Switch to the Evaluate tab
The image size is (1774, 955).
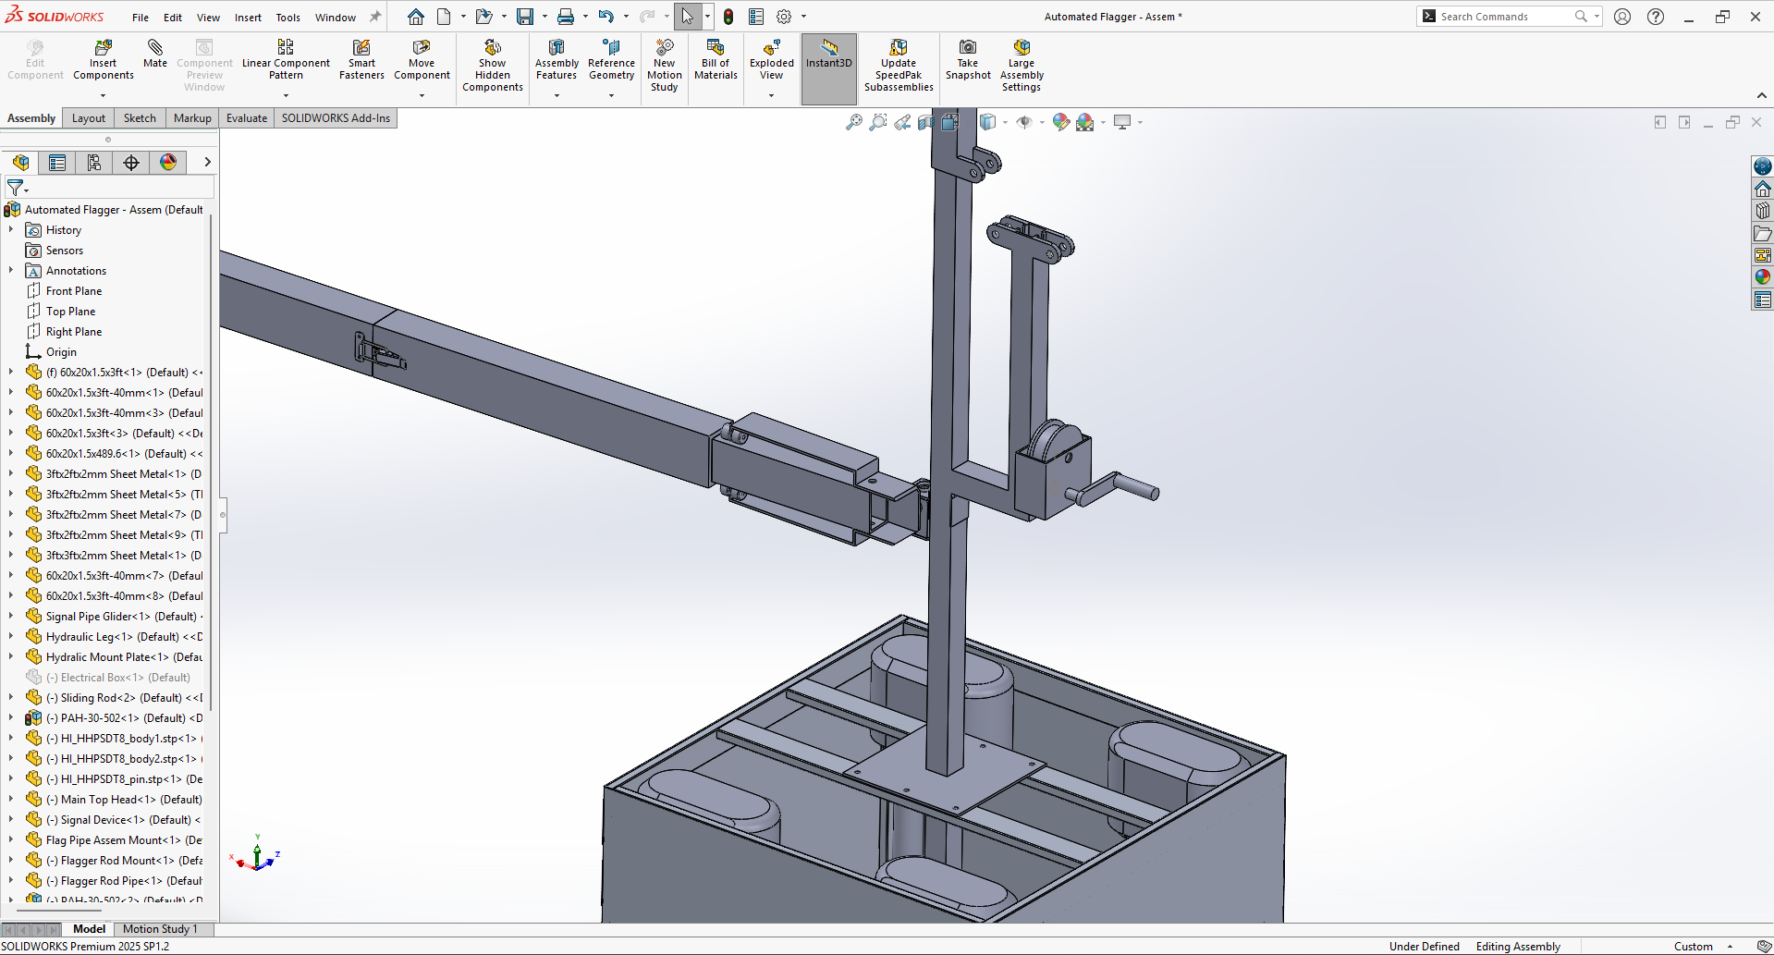pyautogui.click(x=247, y=118)
